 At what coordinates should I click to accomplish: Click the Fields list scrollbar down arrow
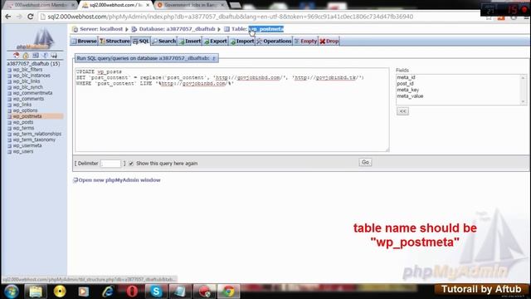click(524, 101)
